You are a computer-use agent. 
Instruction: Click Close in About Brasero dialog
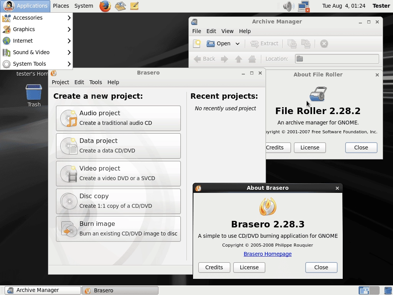[x=321, y=267]
